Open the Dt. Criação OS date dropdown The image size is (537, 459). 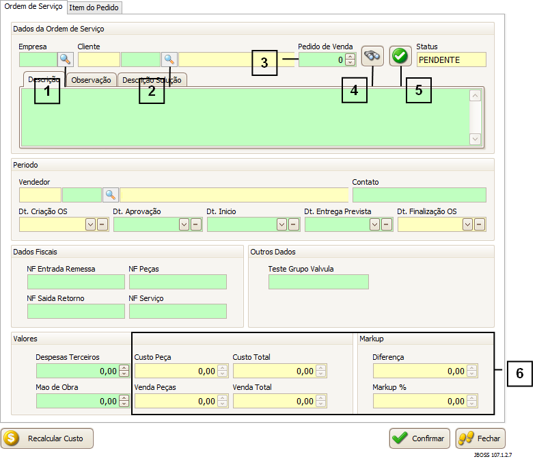point(90,224)
